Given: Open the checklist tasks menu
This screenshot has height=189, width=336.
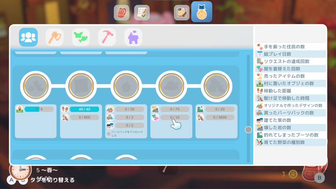Looking at the screenshot, I should (142, 13).
